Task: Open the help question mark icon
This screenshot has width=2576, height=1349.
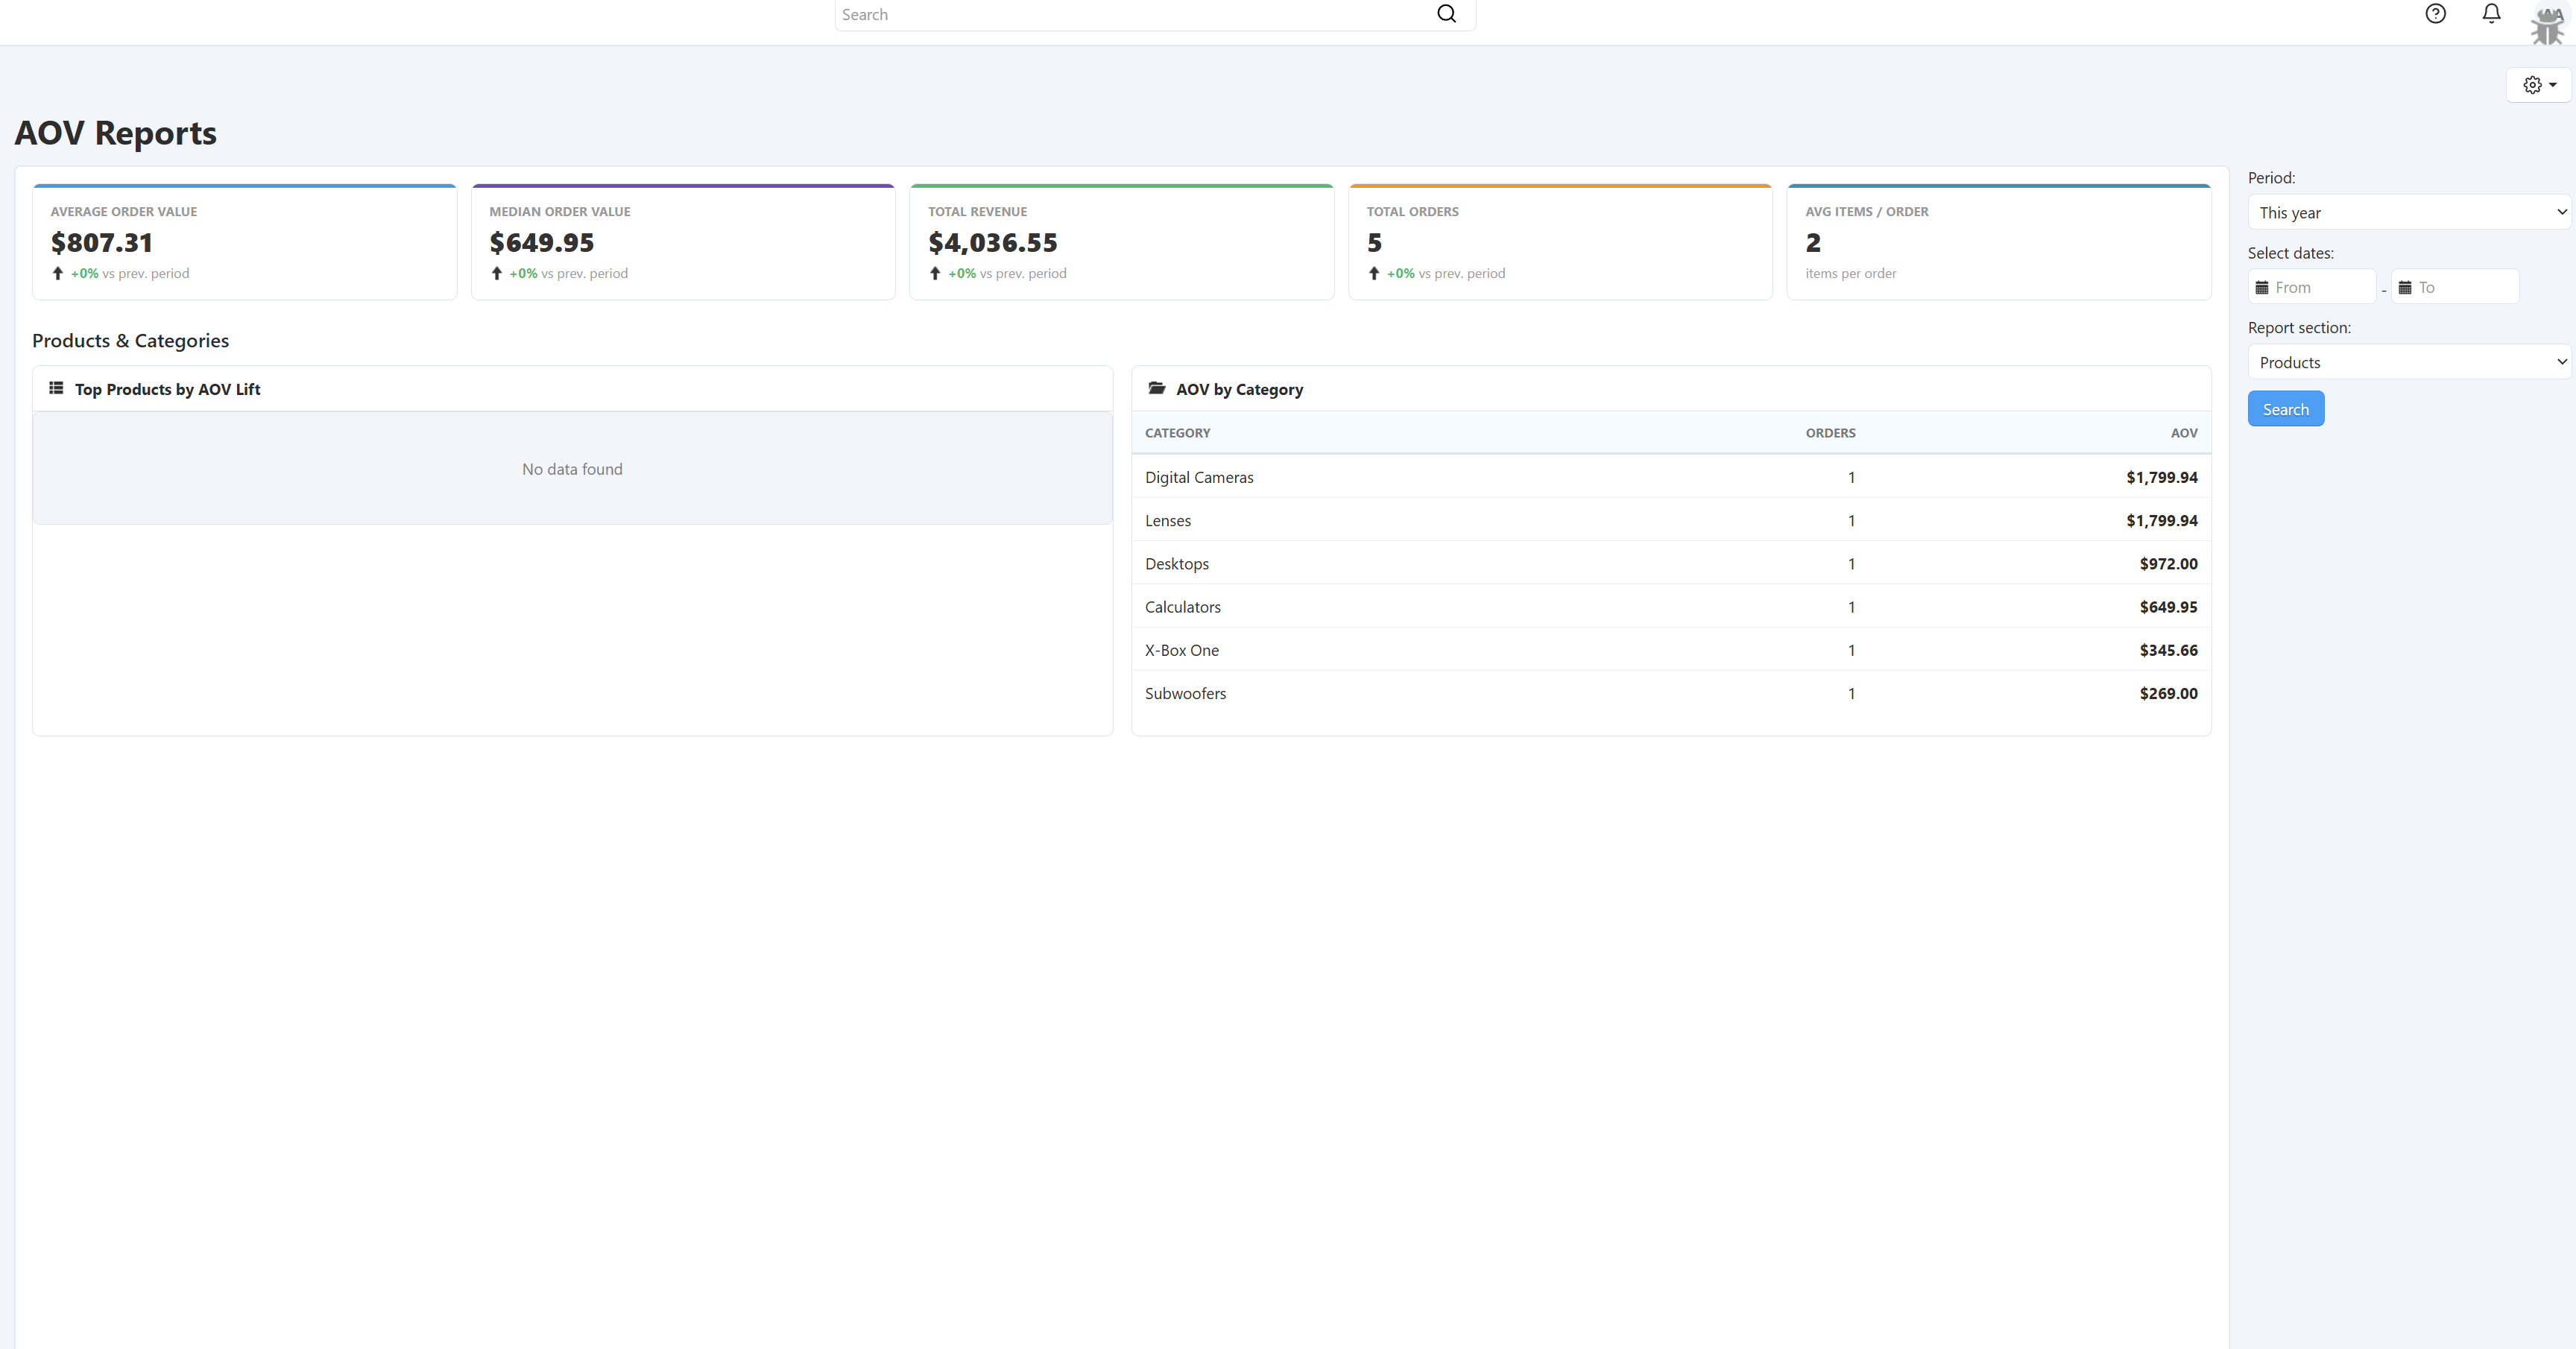Action: pyautogui.click(x=2435, y=14)
